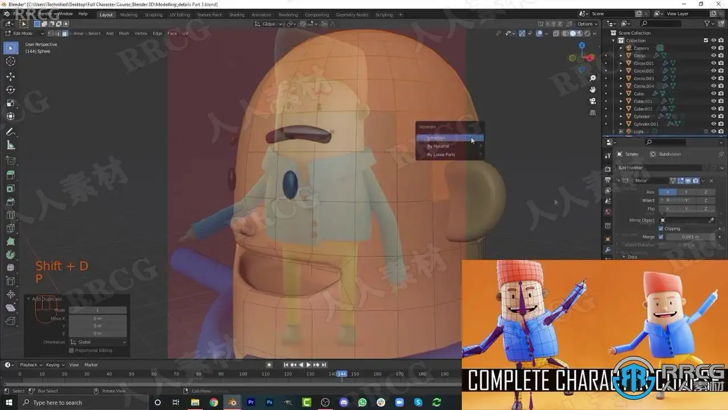The image size is (728, 410).
Task: Remove the Mirror modifier with X
Action: click(x=711, y=181)
